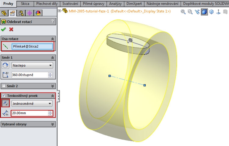This screenshot has height=146, width=229.
Task: Expand the flyout design tree plus sign
Action: [59, 11]
